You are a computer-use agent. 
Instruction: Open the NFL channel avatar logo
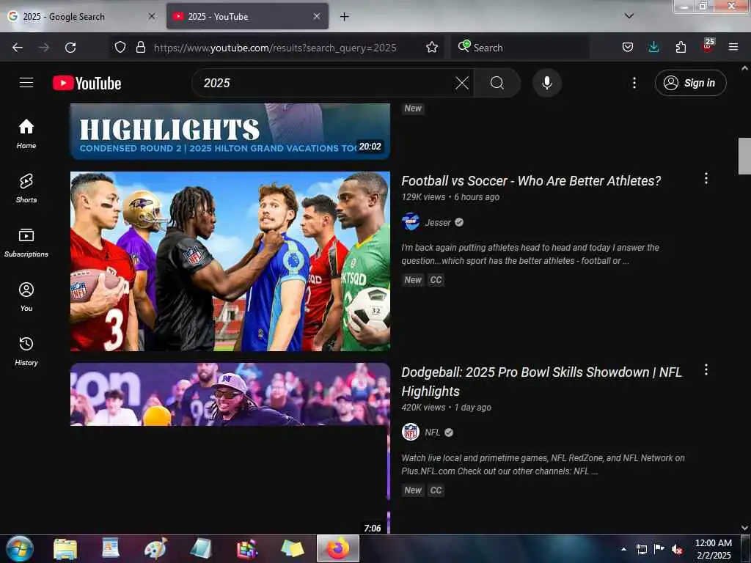pos(411,432)
